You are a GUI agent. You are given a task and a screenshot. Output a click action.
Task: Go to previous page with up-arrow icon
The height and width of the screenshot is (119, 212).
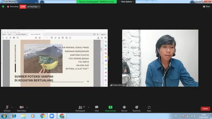[36, 38]
